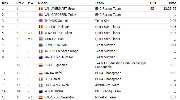Click the British flag beside THOMAS Geraint

(41, 21)
